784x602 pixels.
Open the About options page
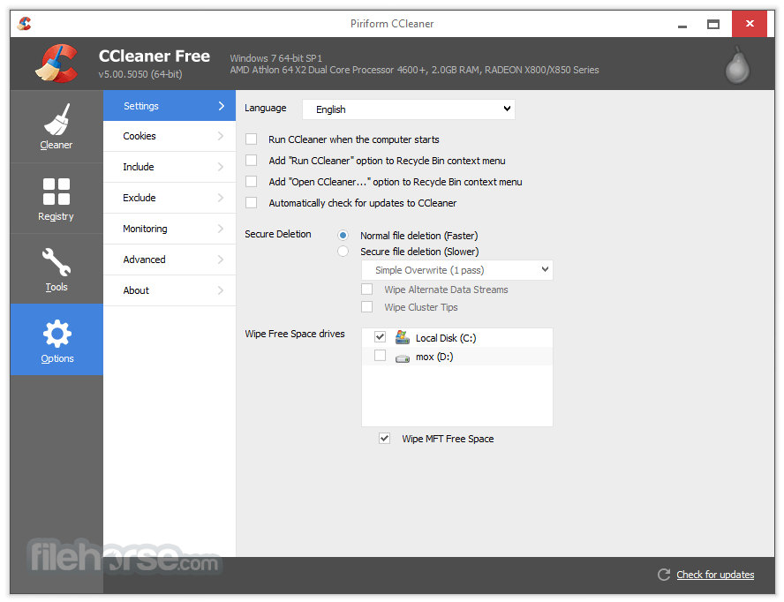pyautogui.click(x=170, y=290)
